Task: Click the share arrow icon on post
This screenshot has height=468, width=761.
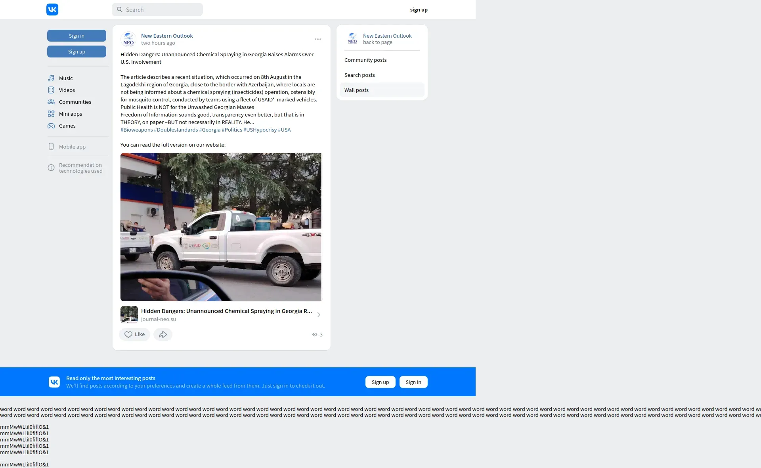Action: coord(163,334)
